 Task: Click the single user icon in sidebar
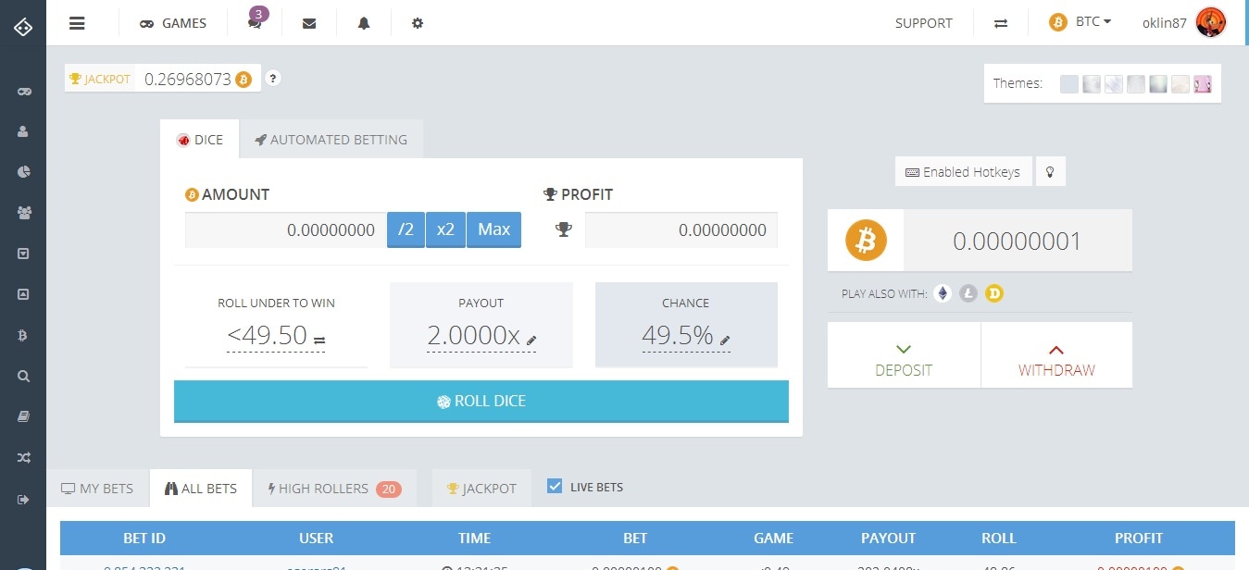pyautogui.click(x=23, y=131)
